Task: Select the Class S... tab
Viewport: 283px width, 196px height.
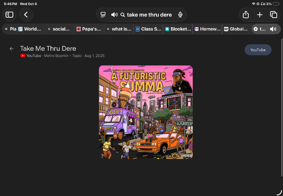Action: pyautogui.click(x=149, y=29)
